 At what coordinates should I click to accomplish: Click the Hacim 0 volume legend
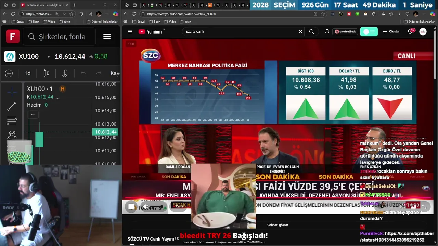coord(37,105)
